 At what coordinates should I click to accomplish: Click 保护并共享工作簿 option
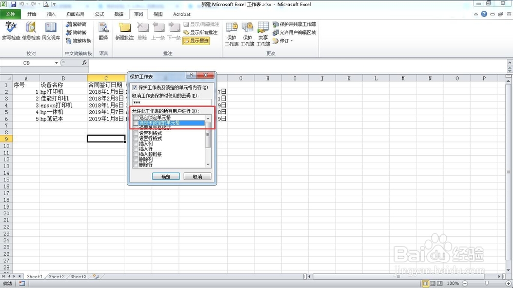click(294, 24)
